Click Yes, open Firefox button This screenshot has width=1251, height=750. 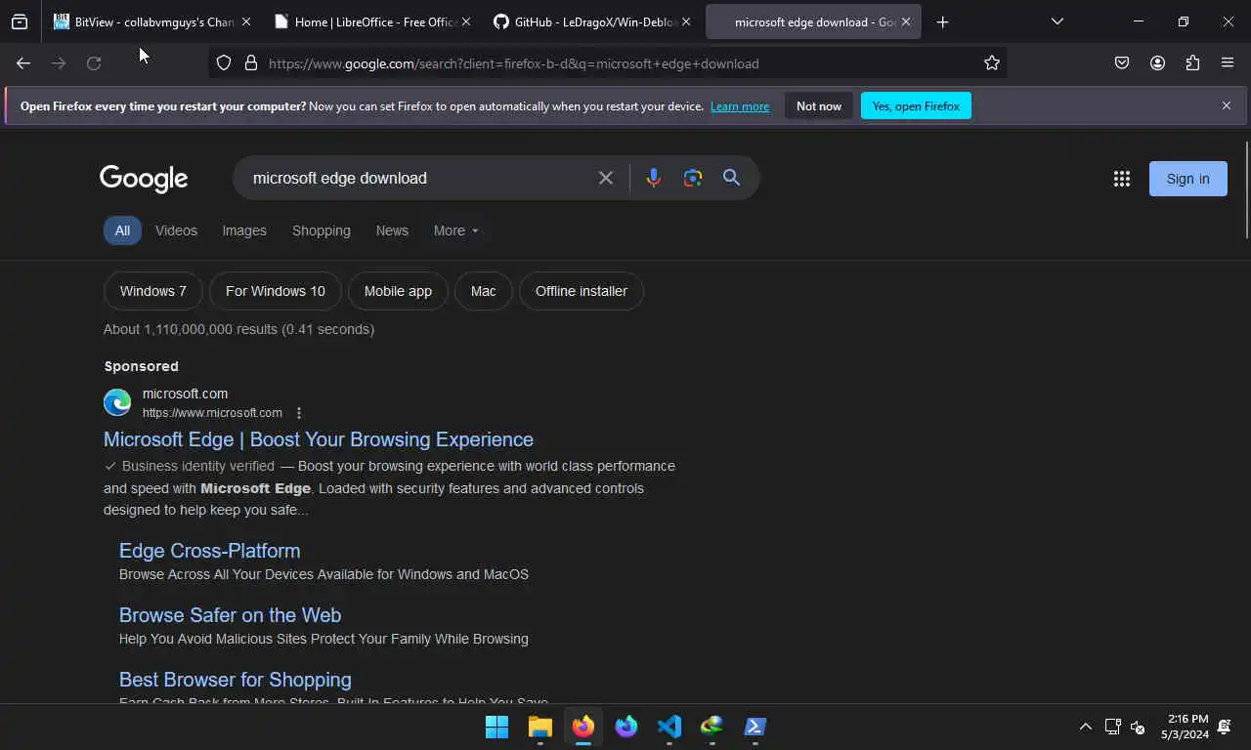pyautogui.click(x=916, y=105)
